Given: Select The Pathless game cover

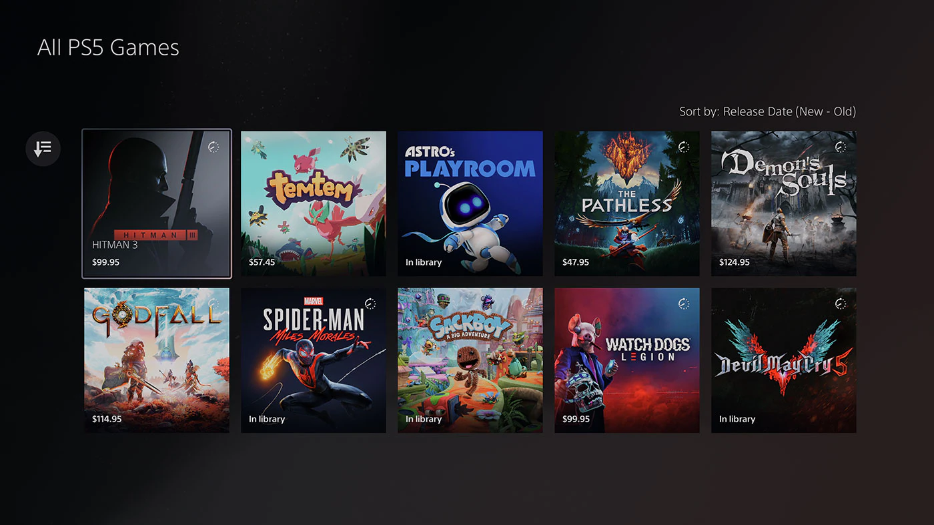Looking at the screenshot, I should (627, 203).
